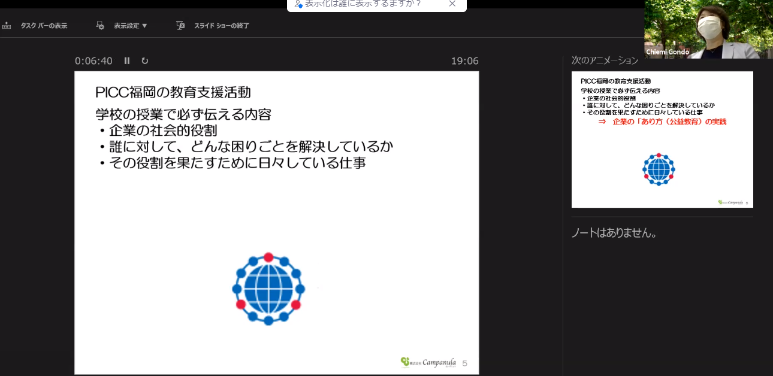Click the globe network logo on slide

[x=268, y=289]
